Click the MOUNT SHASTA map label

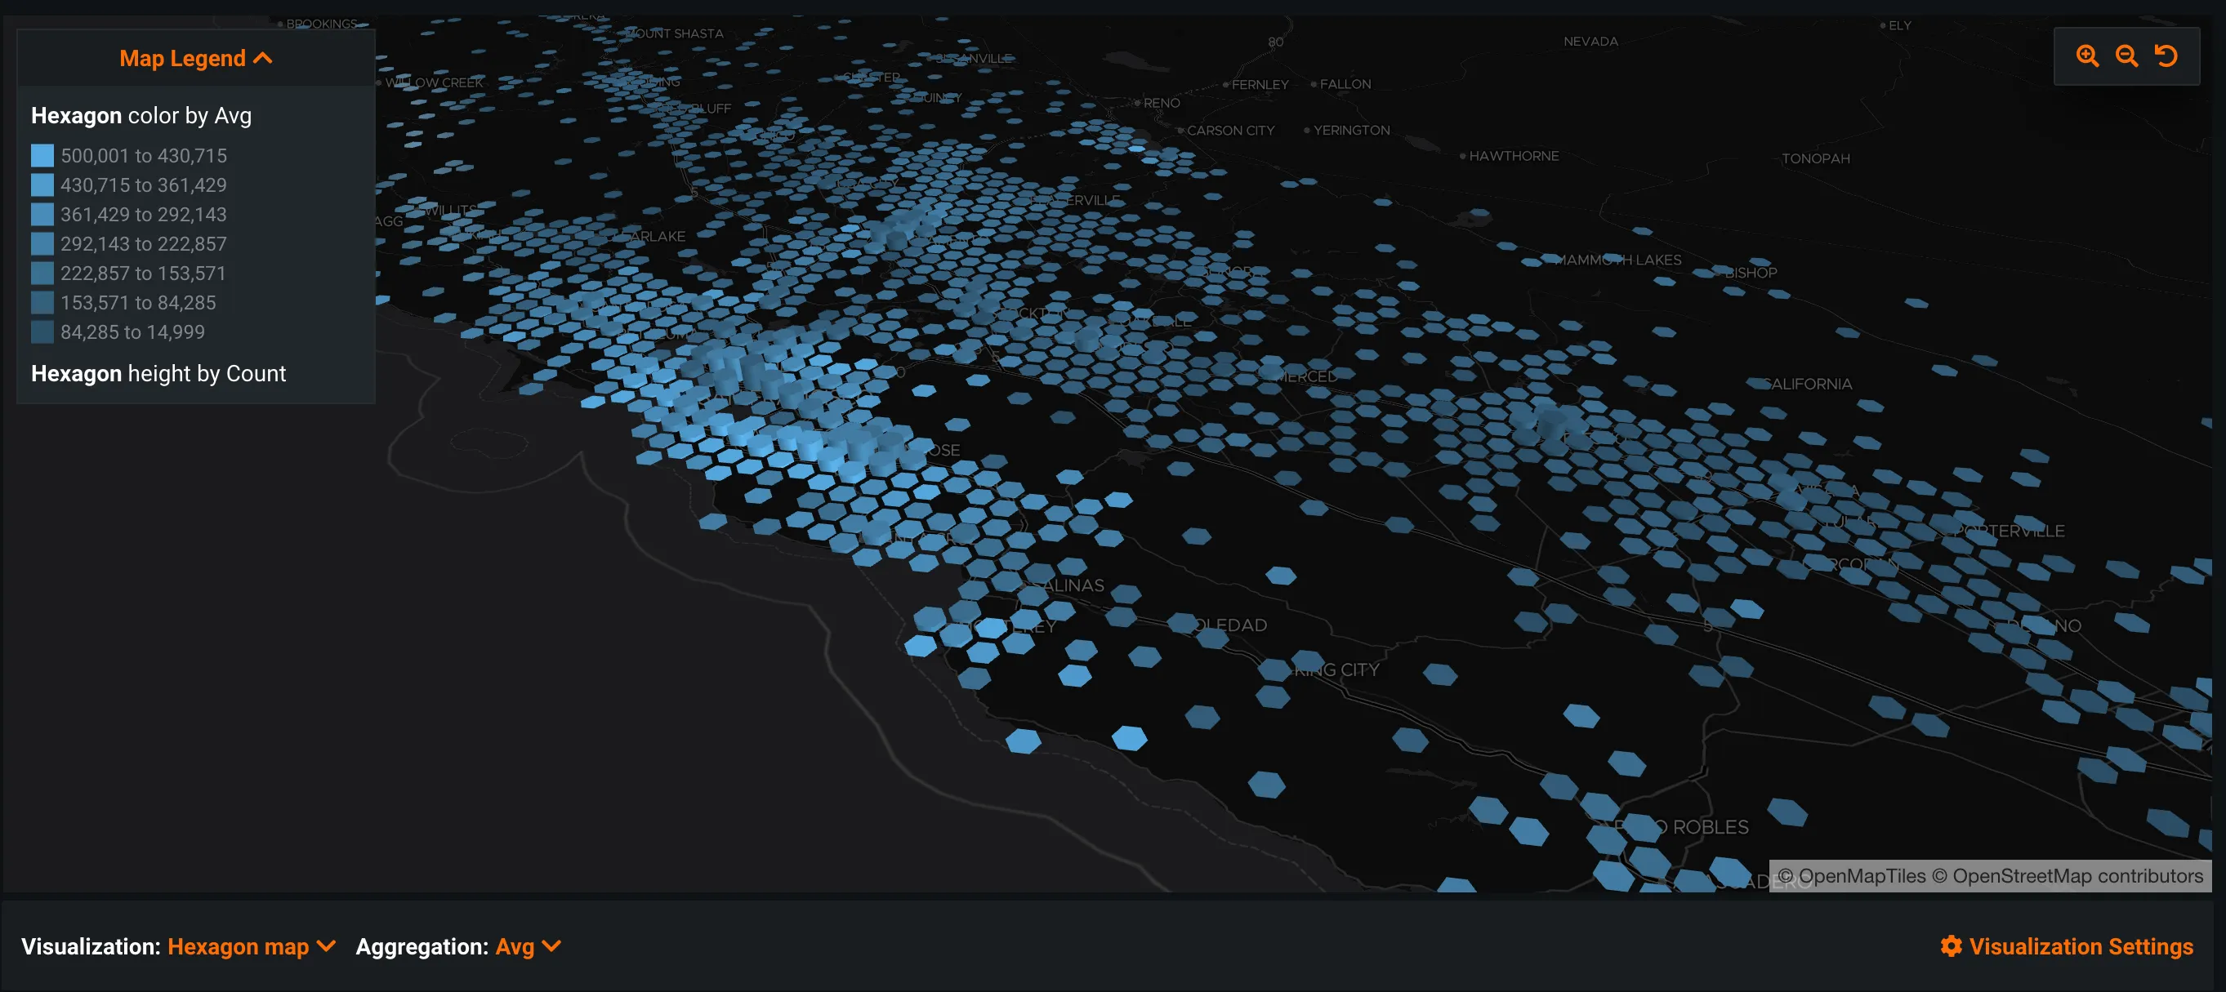click(674, 33)
